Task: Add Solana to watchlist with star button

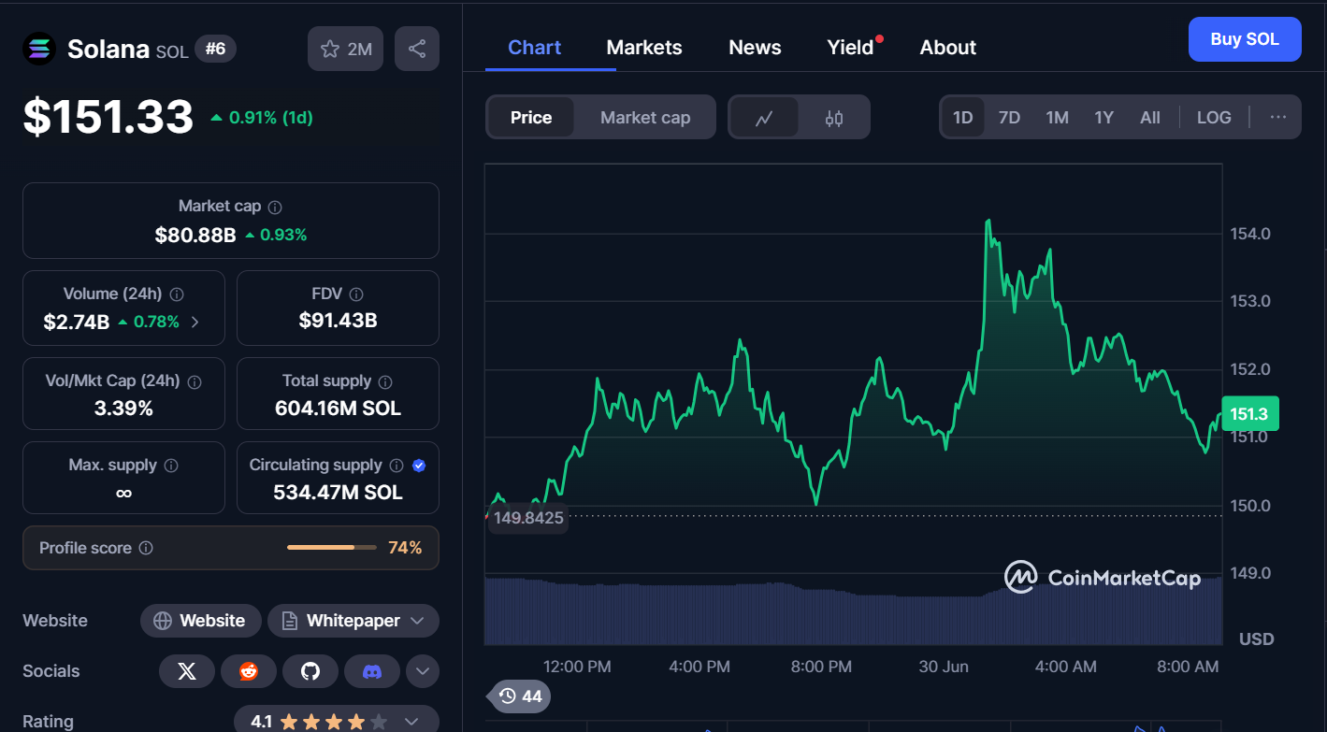Action: coord(346,49)
